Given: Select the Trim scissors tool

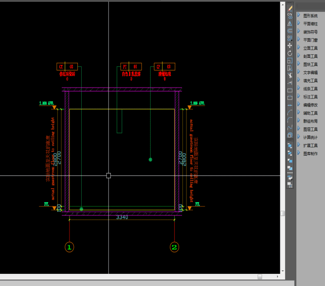Looking at the screenshot, I should coord(290,76).
